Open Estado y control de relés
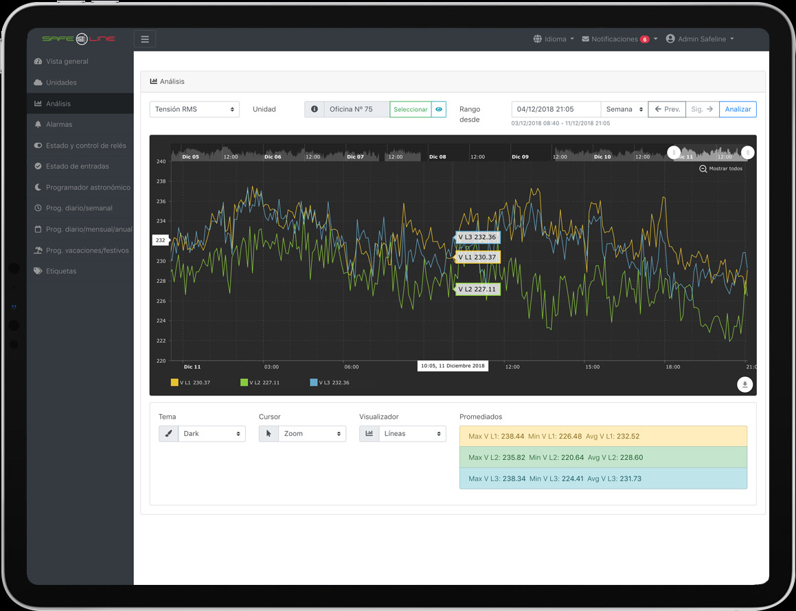 coord(80,146)
